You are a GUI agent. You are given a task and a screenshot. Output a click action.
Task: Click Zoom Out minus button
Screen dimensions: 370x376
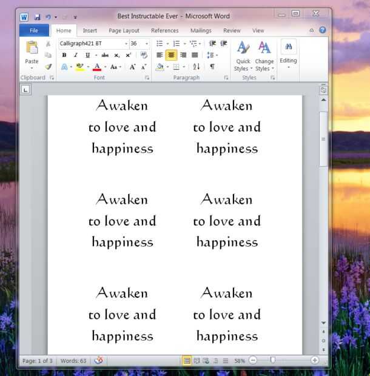pos(253,360)
